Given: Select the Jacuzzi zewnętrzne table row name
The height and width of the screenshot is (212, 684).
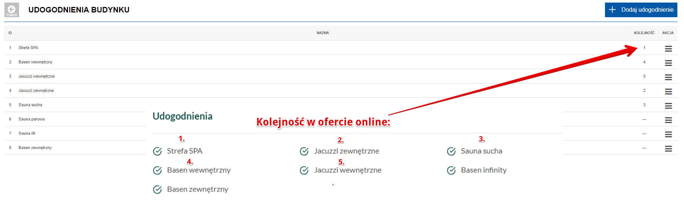Looking at the screenshot, I should point(36,90).
